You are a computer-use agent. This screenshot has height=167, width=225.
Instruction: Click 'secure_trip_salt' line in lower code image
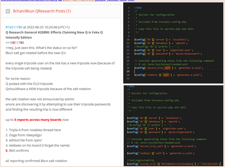click(161, 146)
